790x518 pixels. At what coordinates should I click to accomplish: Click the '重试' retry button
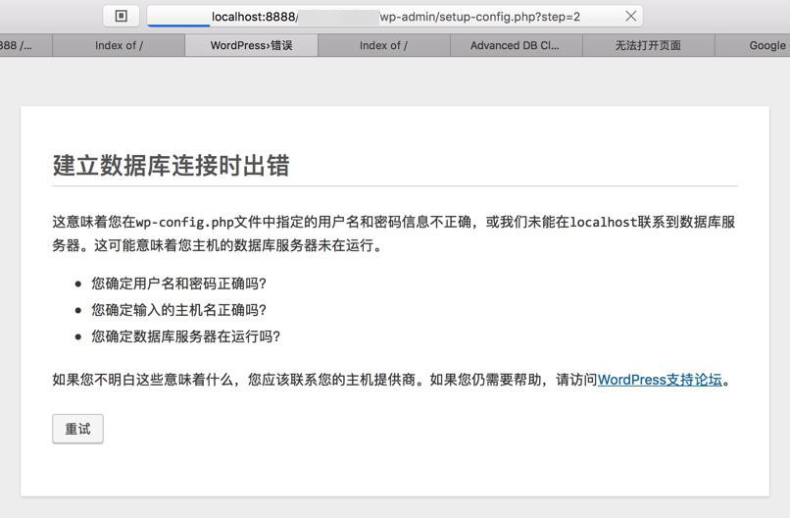(x=77, y=429)
